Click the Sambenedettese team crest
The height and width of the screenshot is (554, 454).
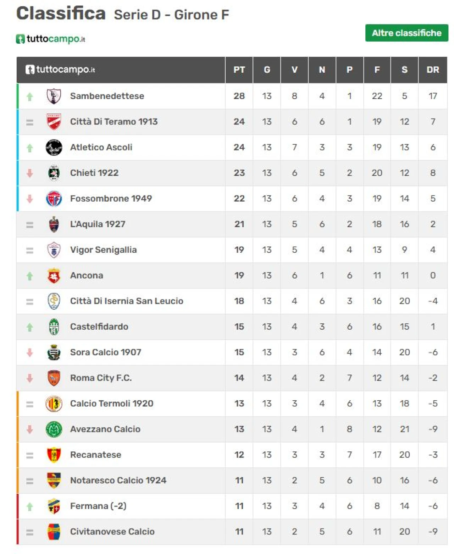(54, 96)
